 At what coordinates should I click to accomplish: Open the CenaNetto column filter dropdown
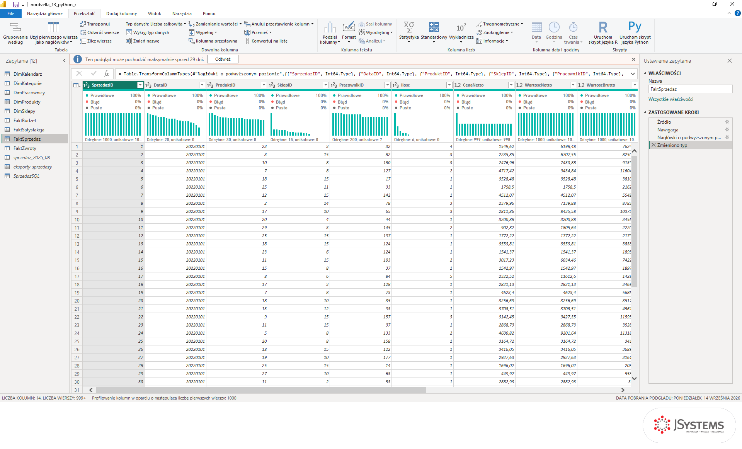click(511, 85)
